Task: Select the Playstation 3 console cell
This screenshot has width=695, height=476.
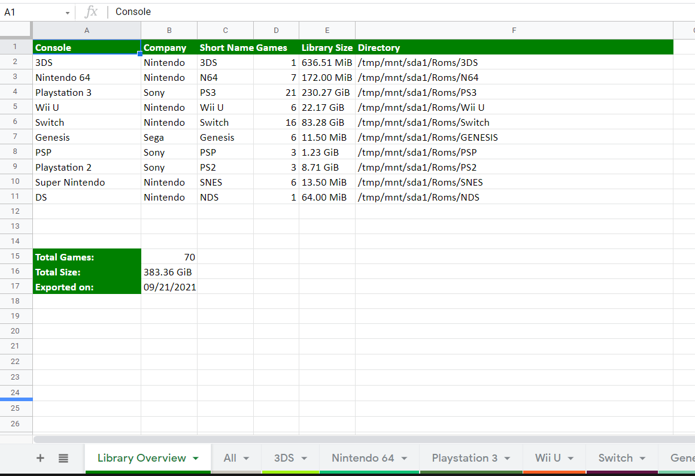Action: (87, 93)
